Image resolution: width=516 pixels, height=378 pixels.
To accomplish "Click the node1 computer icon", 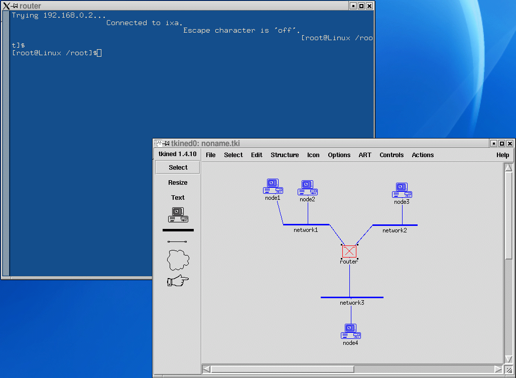I will pos(273,187).
